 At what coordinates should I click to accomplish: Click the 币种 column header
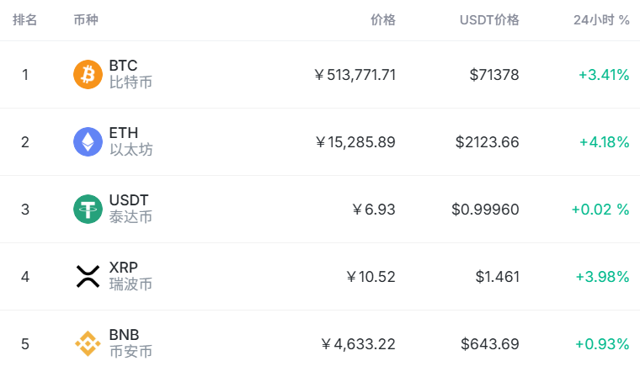click(x=86, y=20)
